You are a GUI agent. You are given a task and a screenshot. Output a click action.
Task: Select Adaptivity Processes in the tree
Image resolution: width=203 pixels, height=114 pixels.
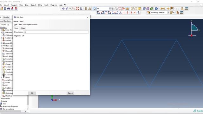[10, 106]
